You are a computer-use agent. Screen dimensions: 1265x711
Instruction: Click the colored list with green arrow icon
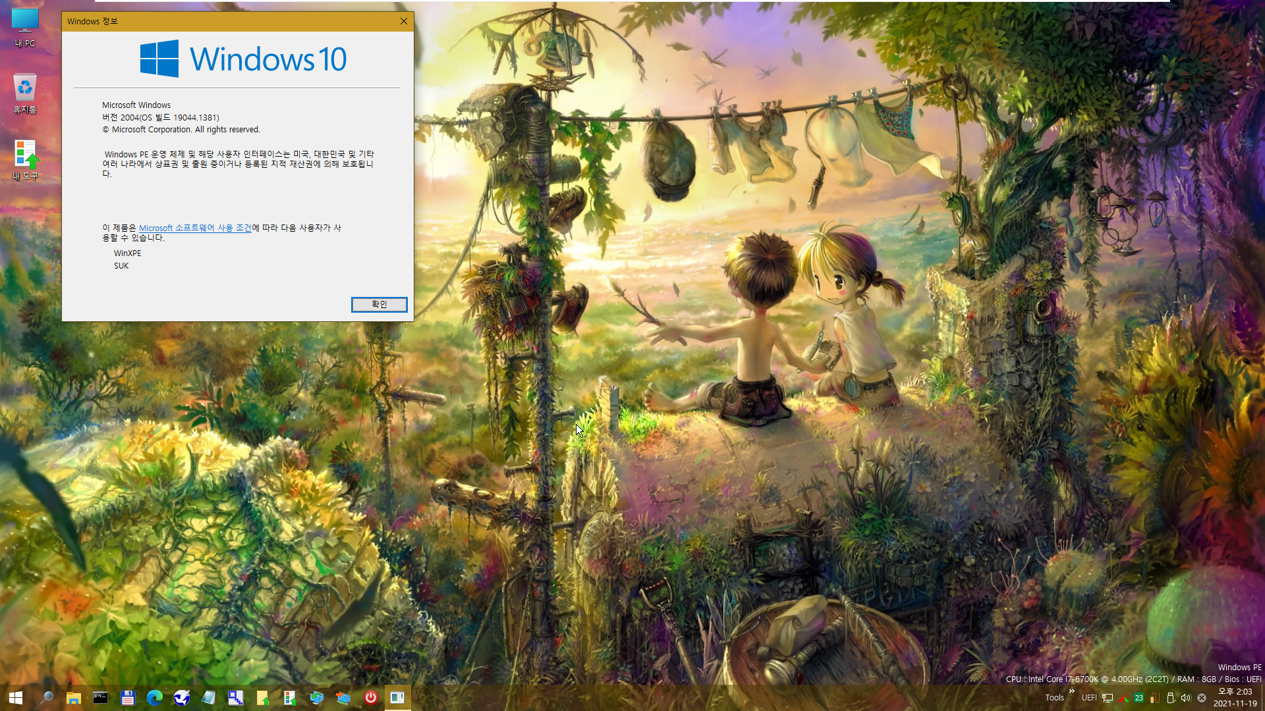290,698
